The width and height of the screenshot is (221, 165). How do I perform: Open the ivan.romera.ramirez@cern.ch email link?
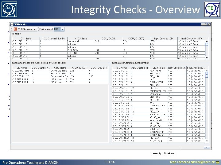[x=192, y=162]
